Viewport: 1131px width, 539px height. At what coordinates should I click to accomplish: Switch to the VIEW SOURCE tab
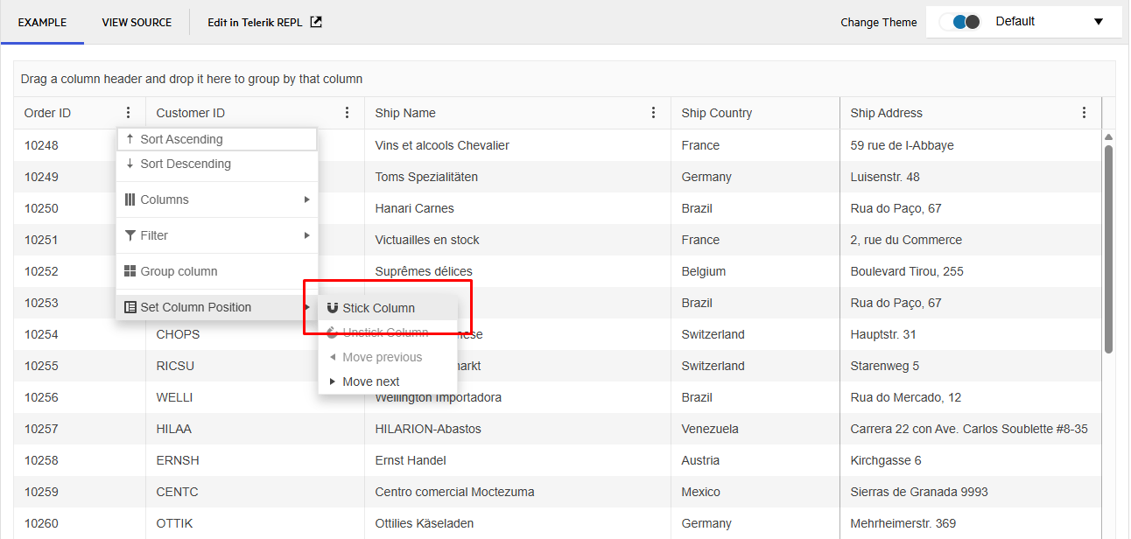point(137,22)
